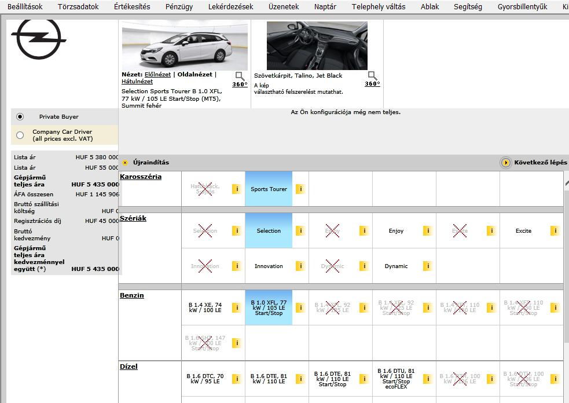Select B 1.6 DTC 70 kW diesel
The width and height of the screenshot is (569, 403).
(205, 379)
